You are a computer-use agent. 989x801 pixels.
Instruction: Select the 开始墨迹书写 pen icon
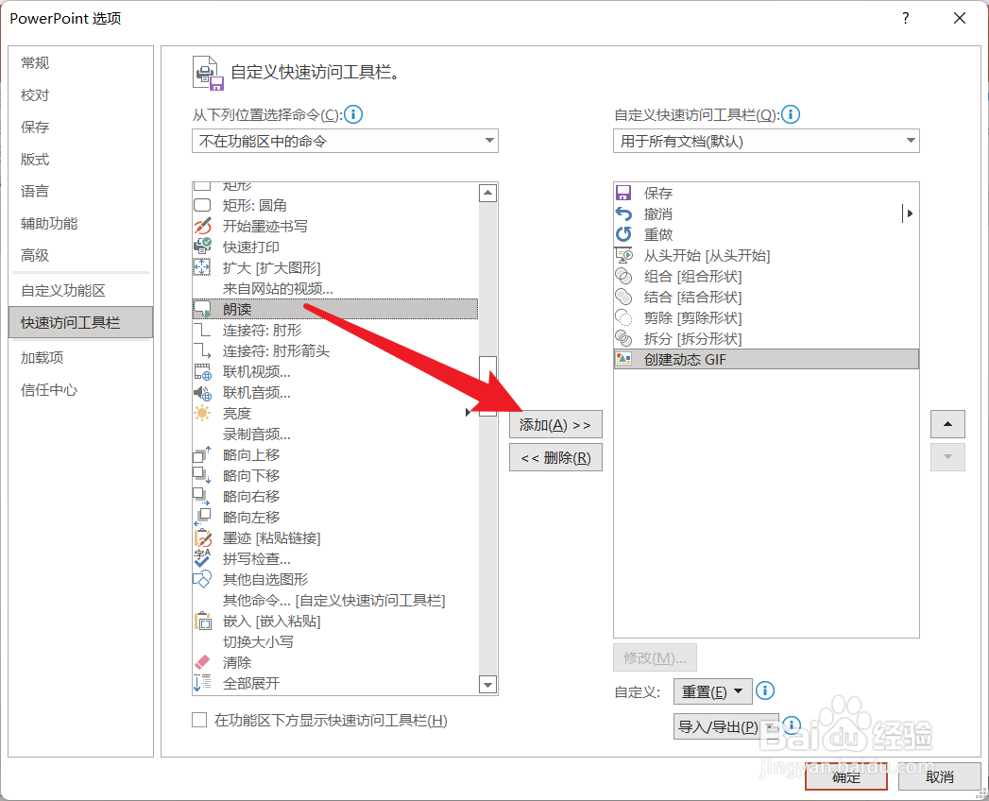pos(202,226)
